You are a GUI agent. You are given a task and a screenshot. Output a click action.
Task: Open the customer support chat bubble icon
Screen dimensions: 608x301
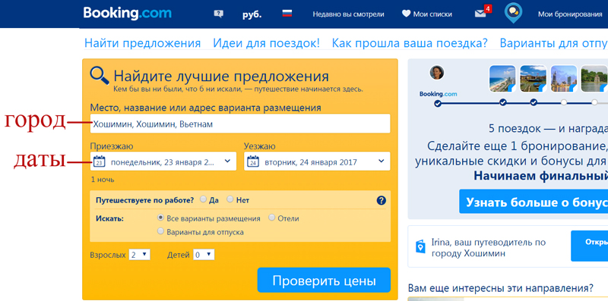click(x=219, y=14)
